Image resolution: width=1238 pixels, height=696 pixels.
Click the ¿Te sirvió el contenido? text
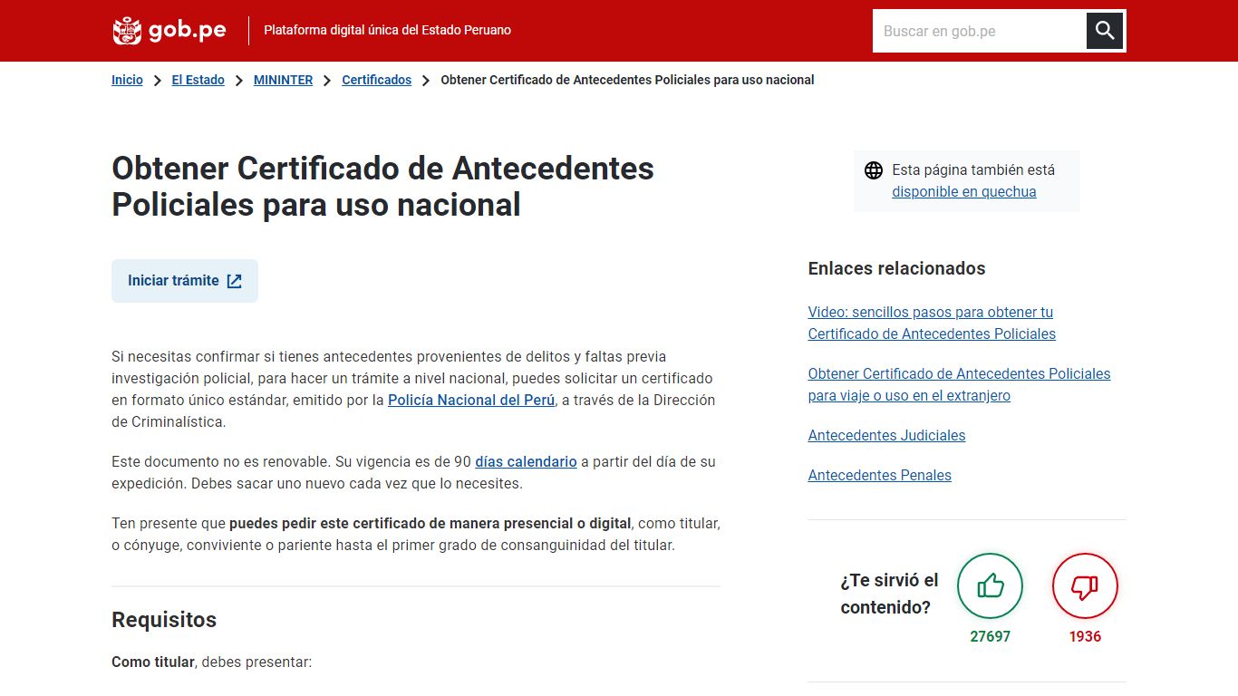point(889,594)
